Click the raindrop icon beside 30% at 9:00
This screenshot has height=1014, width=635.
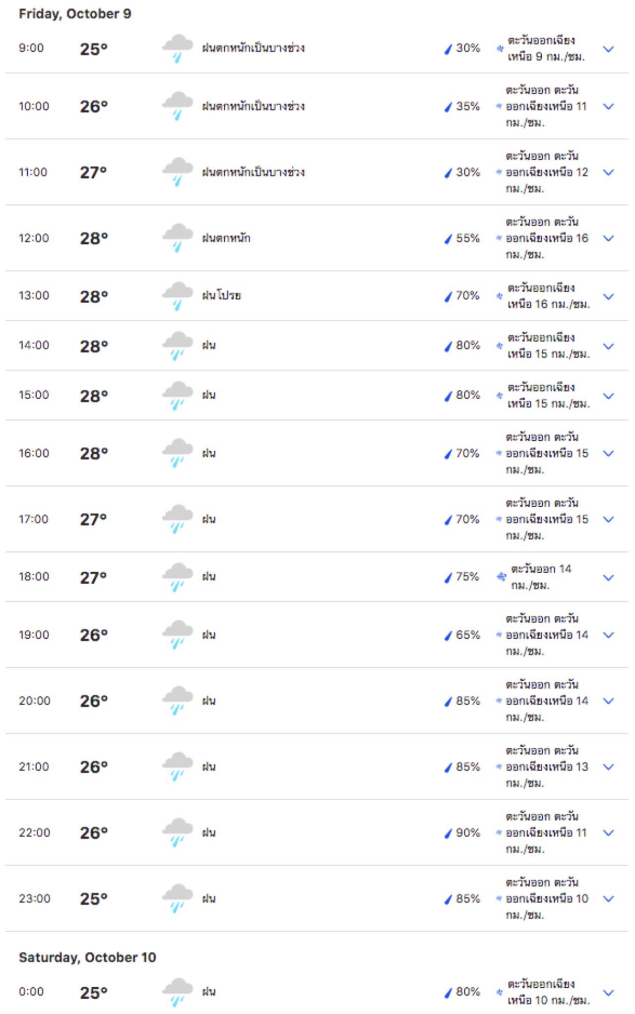448,49
